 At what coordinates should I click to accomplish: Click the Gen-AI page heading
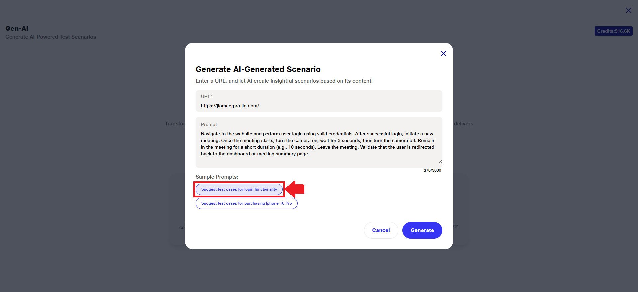[x=17, y=28]
